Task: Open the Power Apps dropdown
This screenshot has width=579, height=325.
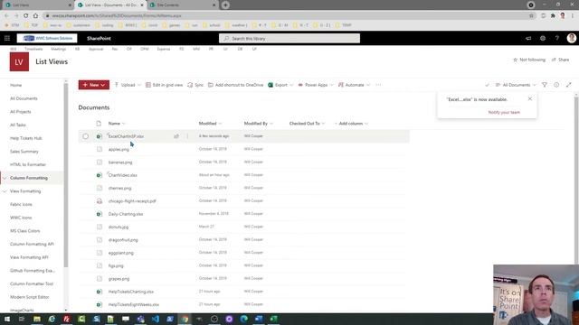Action: 316,85
